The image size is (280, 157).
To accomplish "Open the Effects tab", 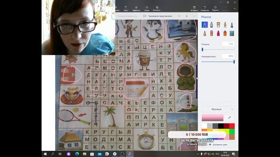I will point(136,9).
